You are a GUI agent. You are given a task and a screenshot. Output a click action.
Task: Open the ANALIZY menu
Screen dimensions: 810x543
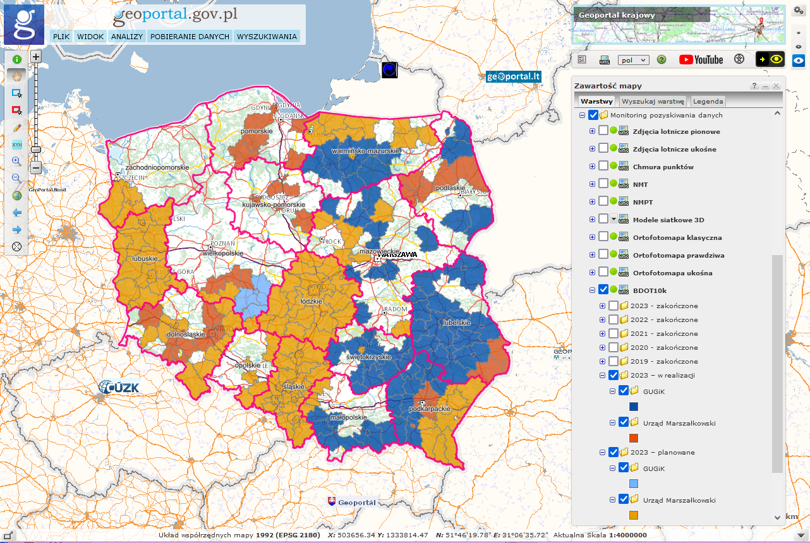tap(127, 37)
